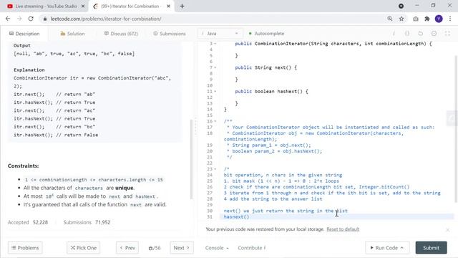The height and width of the screenshot is (258, 458).
Task: Collapse code fold at line 7
Action: [215, 67]
